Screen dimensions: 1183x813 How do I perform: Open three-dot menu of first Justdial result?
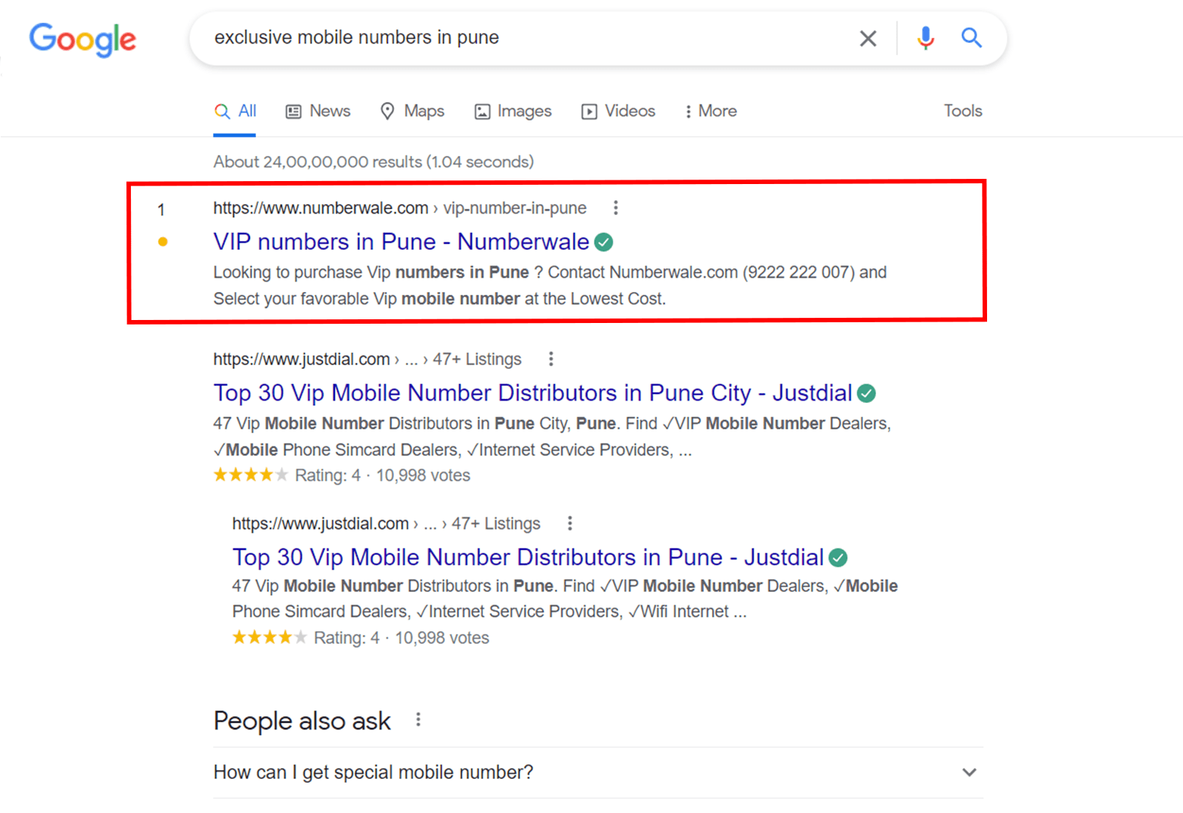(551, 359)
